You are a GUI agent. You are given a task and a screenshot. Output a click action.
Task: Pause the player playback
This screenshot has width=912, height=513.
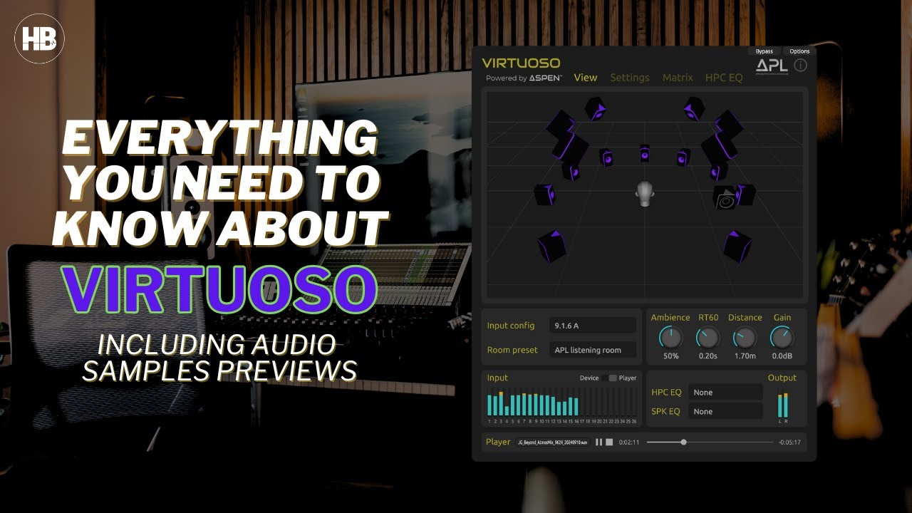pyautogui.click(x=599, y=442)
